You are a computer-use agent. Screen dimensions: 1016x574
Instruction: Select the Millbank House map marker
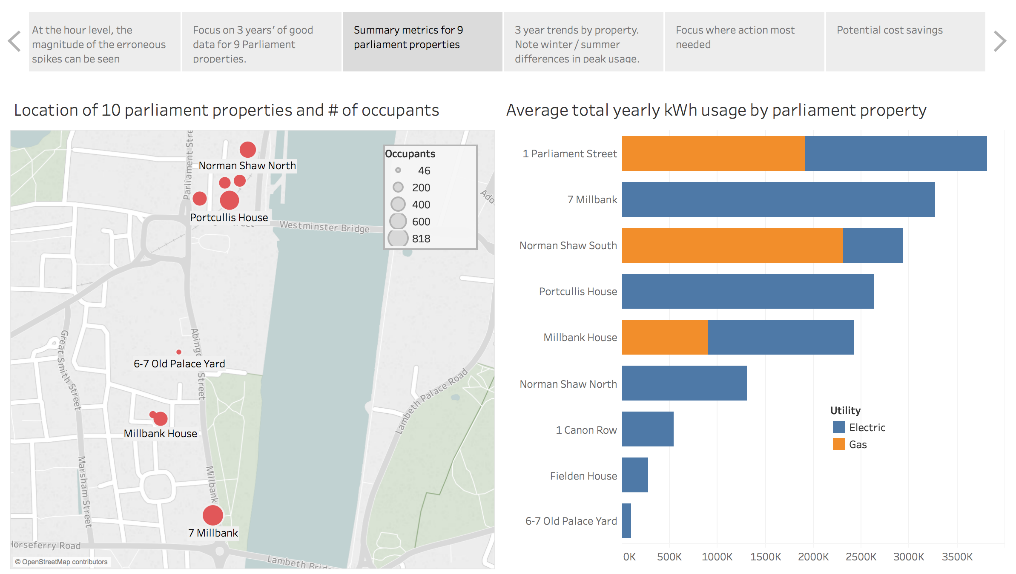(x=160, y=419)
